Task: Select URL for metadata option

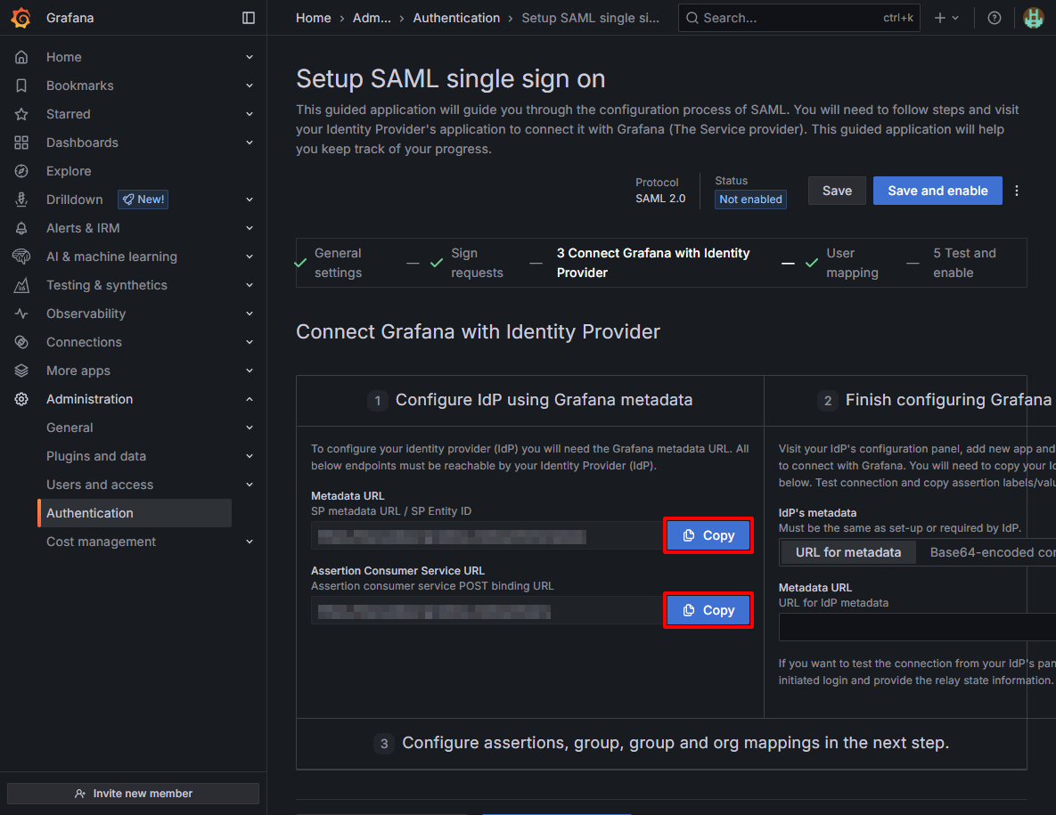Action: [x=847, y=552]
